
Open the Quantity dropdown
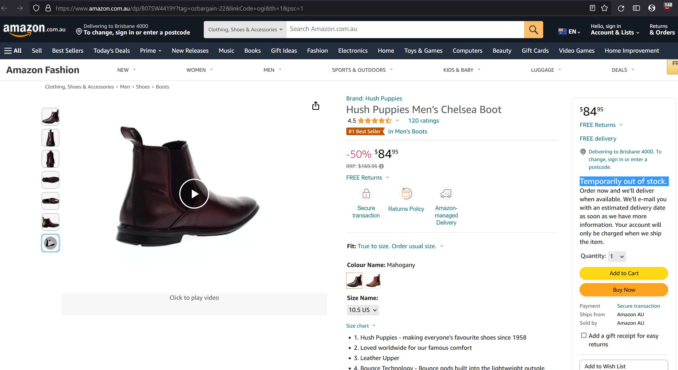[617, 256]
